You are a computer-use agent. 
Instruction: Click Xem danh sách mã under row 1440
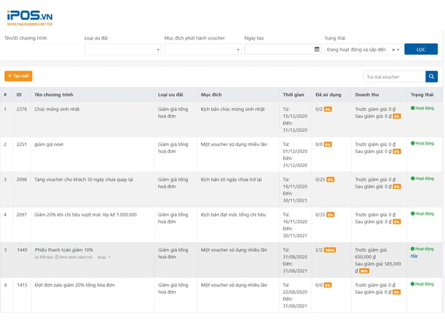75,257
